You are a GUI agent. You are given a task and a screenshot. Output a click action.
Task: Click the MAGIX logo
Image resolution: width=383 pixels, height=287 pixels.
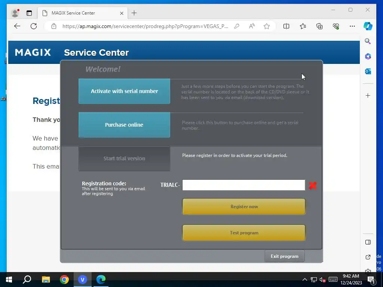point(33,52)
